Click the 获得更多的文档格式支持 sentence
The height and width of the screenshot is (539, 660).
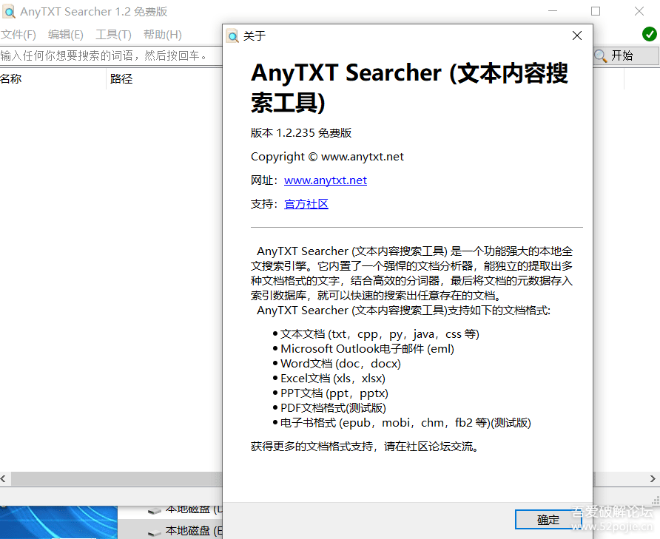click(x=365, y=447)
